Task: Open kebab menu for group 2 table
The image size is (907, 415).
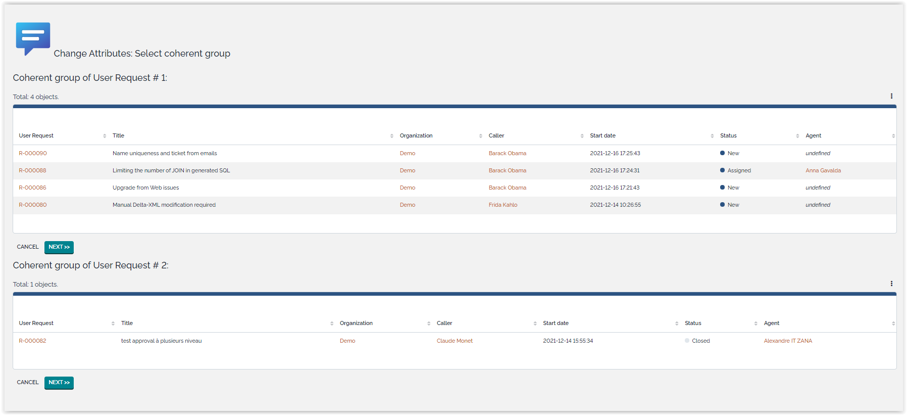Action: pos(891,284)
